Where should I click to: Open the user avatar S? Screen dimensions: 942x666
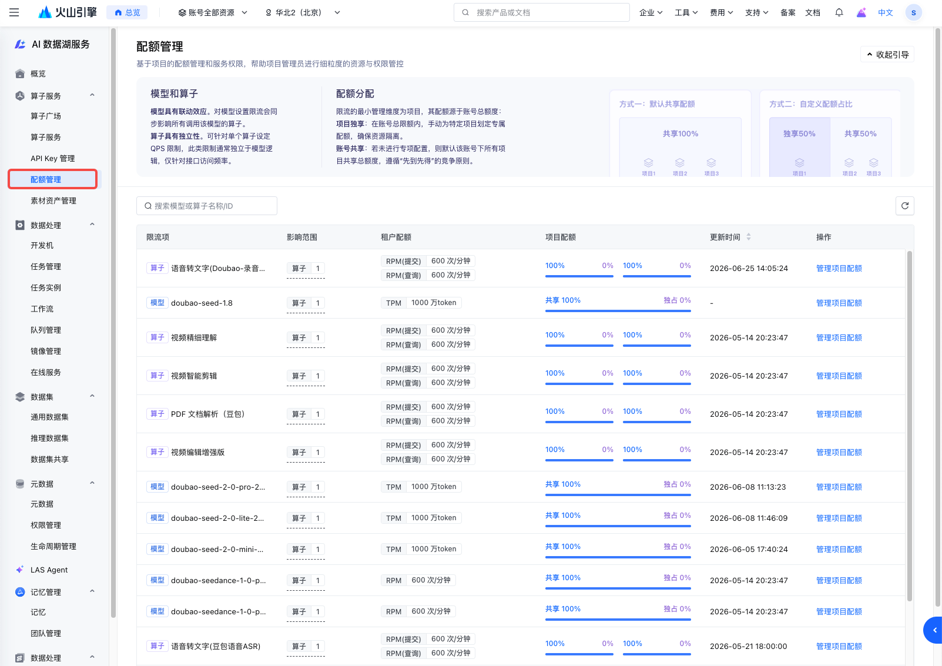tap(913, 12)
